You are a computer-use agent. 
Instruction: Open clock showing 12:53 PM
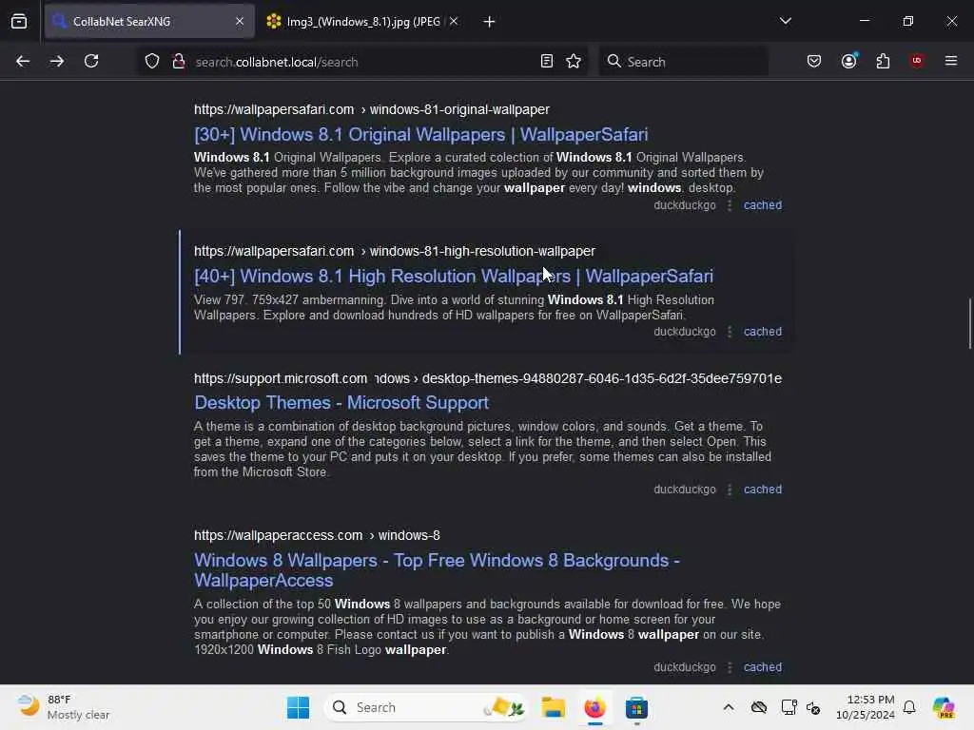point(865,707)
